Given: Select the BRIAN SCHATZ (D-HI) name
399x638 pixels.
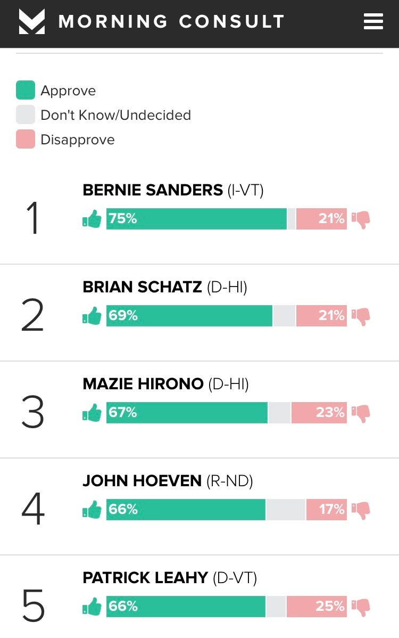Looking at the screenshot, I should pos(165,287).
